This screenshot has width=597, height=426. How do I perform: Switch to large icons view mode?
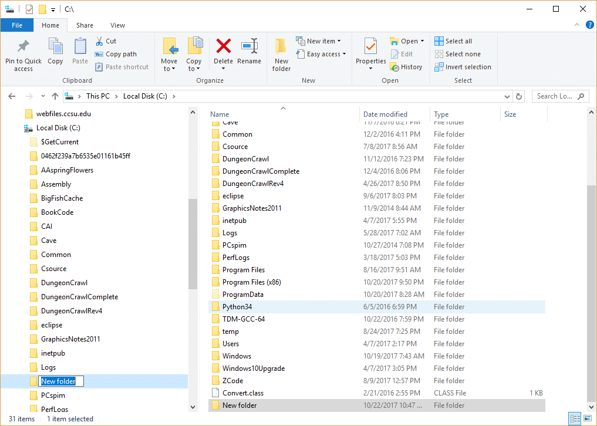(587, 418)
